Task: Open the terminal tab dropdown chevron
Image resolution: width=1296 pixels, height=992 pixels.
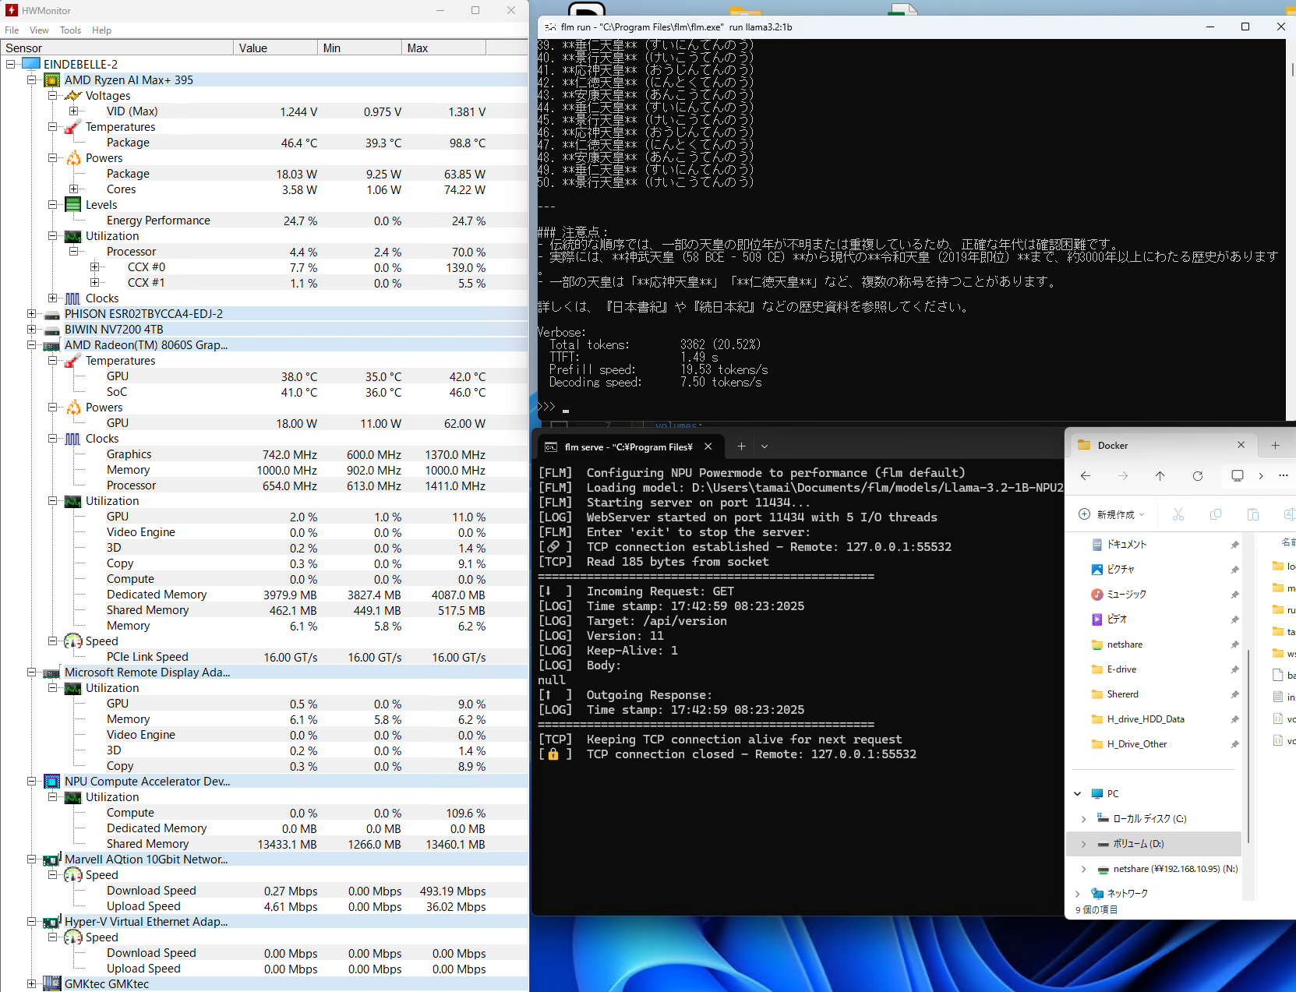Action: [x=765, y=447]
